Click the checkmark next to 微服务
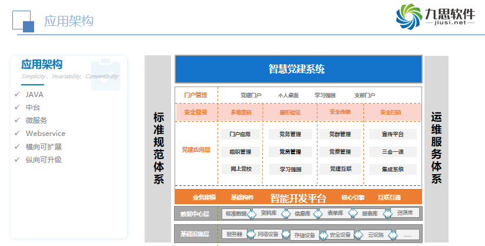This screenshot has width=485, height=246. click(x=18, y=121)
